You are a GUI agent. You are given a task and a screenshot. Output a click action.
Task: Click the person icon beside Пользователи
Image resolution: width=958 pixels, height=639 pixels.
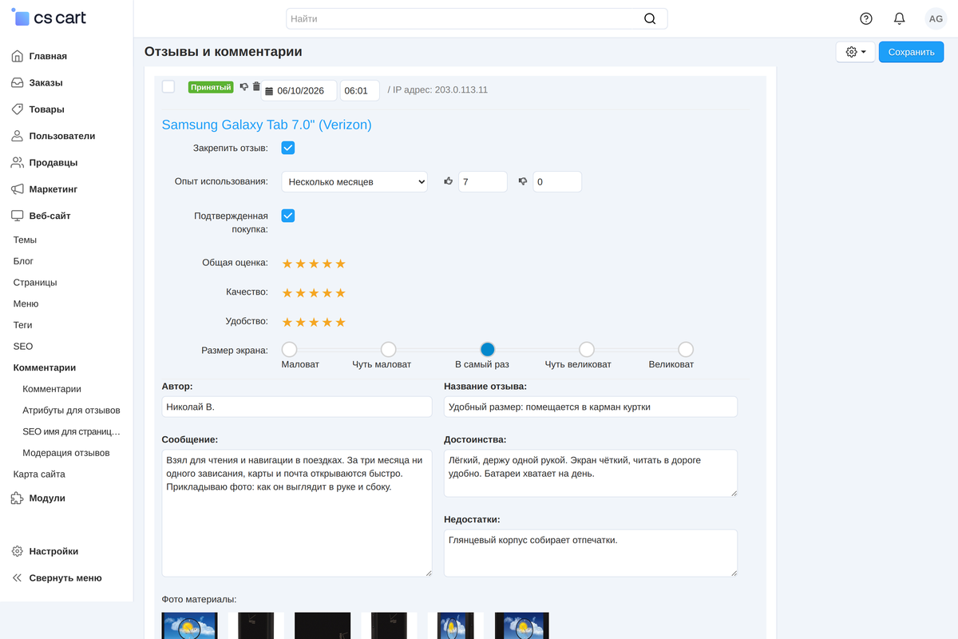point(18,136)
